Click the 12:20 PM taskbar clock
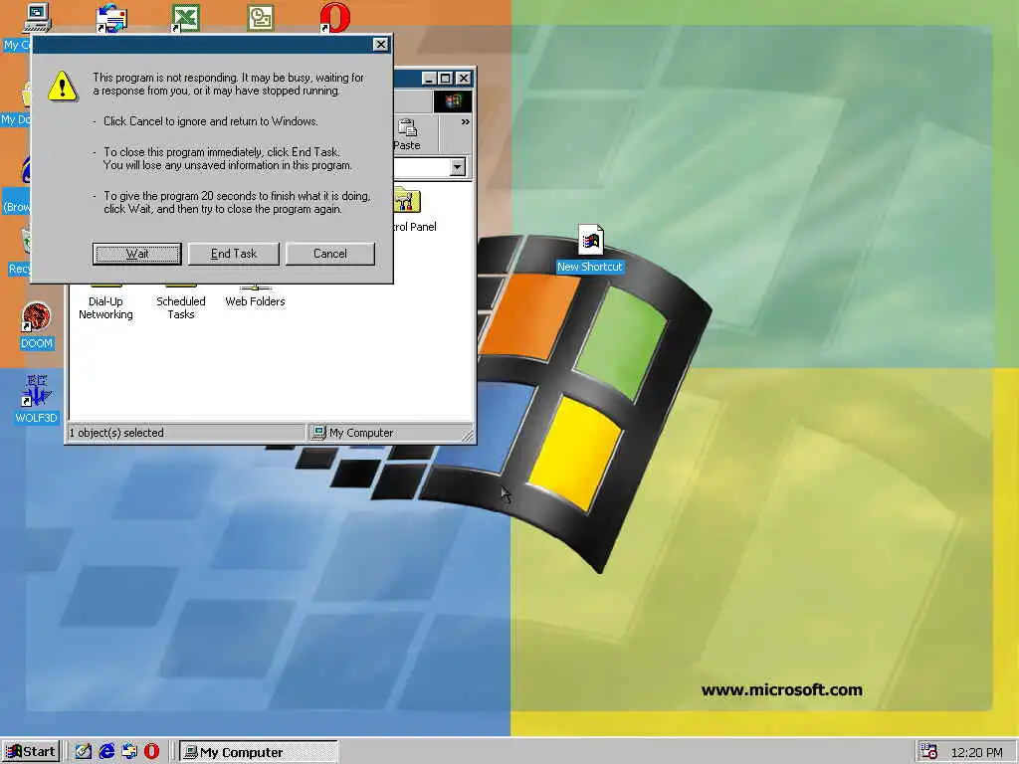Image resolution: width=1019 pixels, height=764 pixels. 976,752
